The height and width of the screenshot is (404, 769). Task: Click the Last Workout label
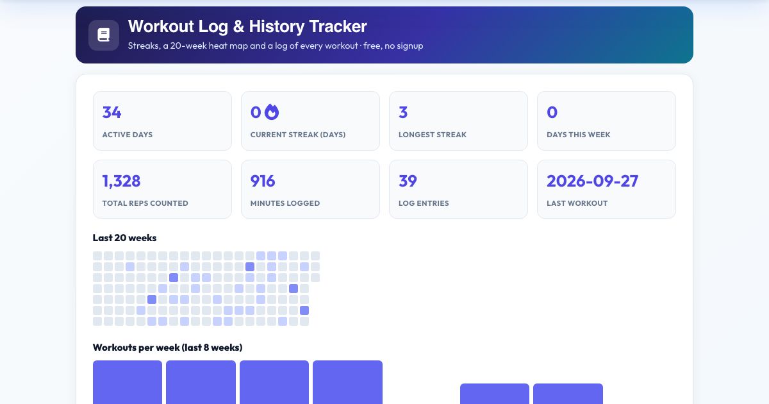pyautogui.click(x=577, y=203)
